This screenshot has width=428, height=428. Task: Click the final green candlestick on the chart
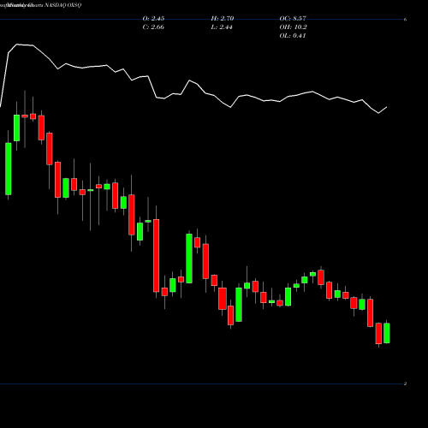click(387, 333)
